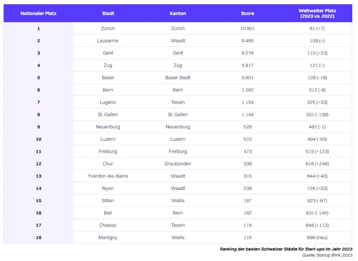Image resolution: width=358 pixels, height=261 pixels.
Task: Click the Chiasso city cell
Action: coord(108,225)
